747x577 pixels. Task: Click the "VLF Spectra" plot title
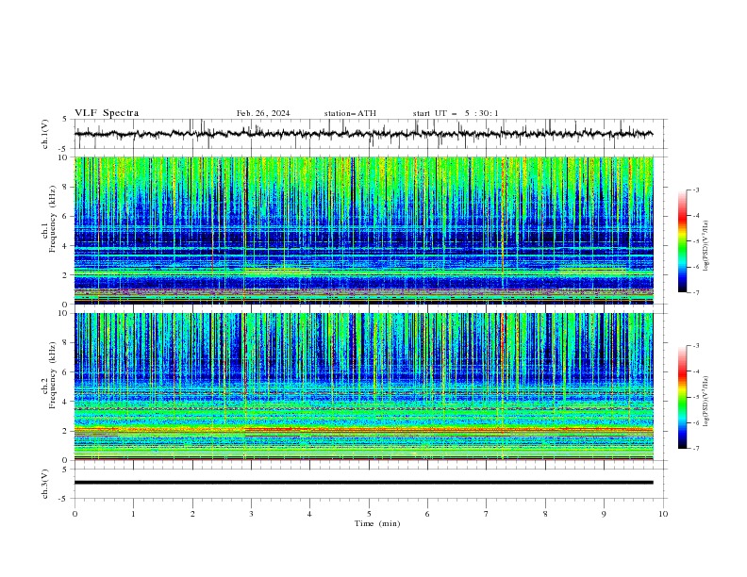[107, 113]
